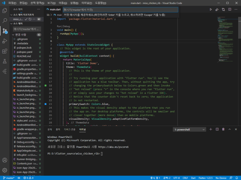Open the Extensions view

coord(5,51)
